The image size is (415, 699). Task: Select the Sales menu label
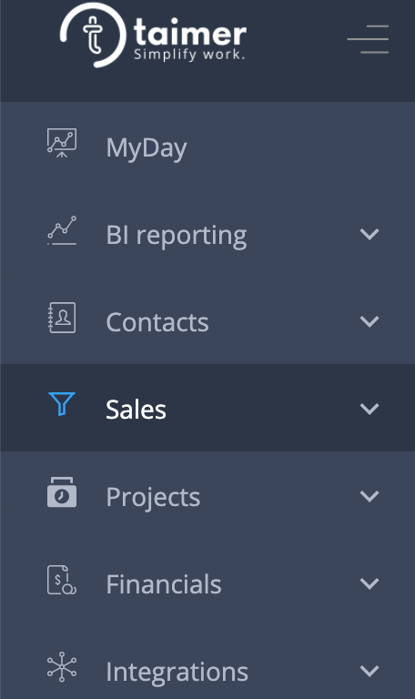[136, 410]
